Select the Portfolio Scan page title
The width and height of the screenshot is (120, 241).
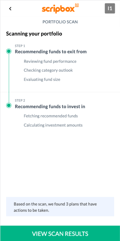[60, 22]
